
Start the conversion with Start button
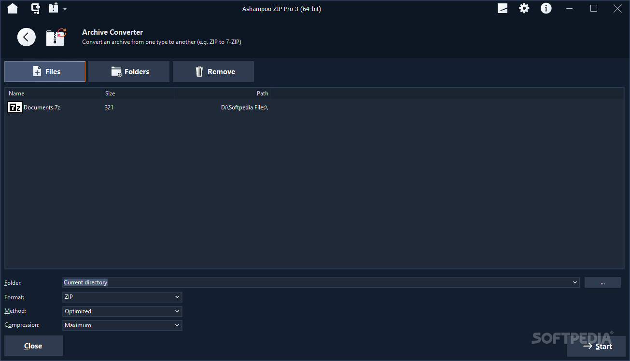coord(596,346)
